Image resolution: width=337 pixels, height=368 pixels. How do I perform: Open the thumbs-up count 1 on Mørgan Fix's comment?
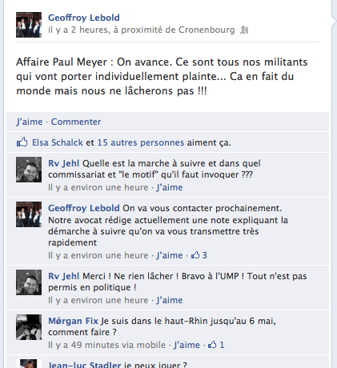click(216, 345)
